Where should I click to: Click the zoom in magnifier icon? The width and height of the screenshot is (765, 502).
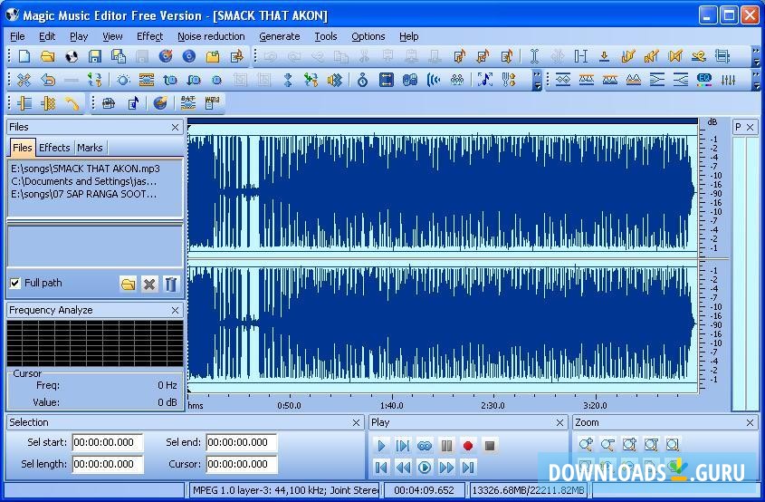click(586, 445)
